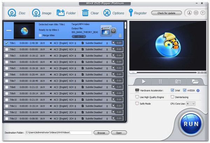Check the Title2 checkbox

tap(7, 50)
